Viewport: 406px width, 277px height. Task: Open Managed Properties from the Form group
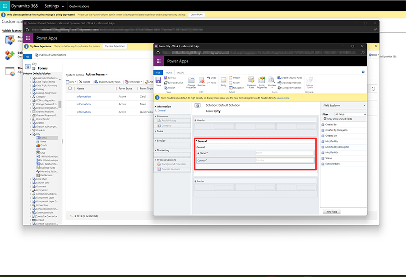click(280, 88)
